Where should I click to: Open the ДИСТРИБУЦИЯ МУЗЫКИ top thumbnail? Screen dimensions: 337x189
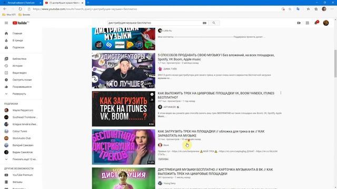click(123, 39)
